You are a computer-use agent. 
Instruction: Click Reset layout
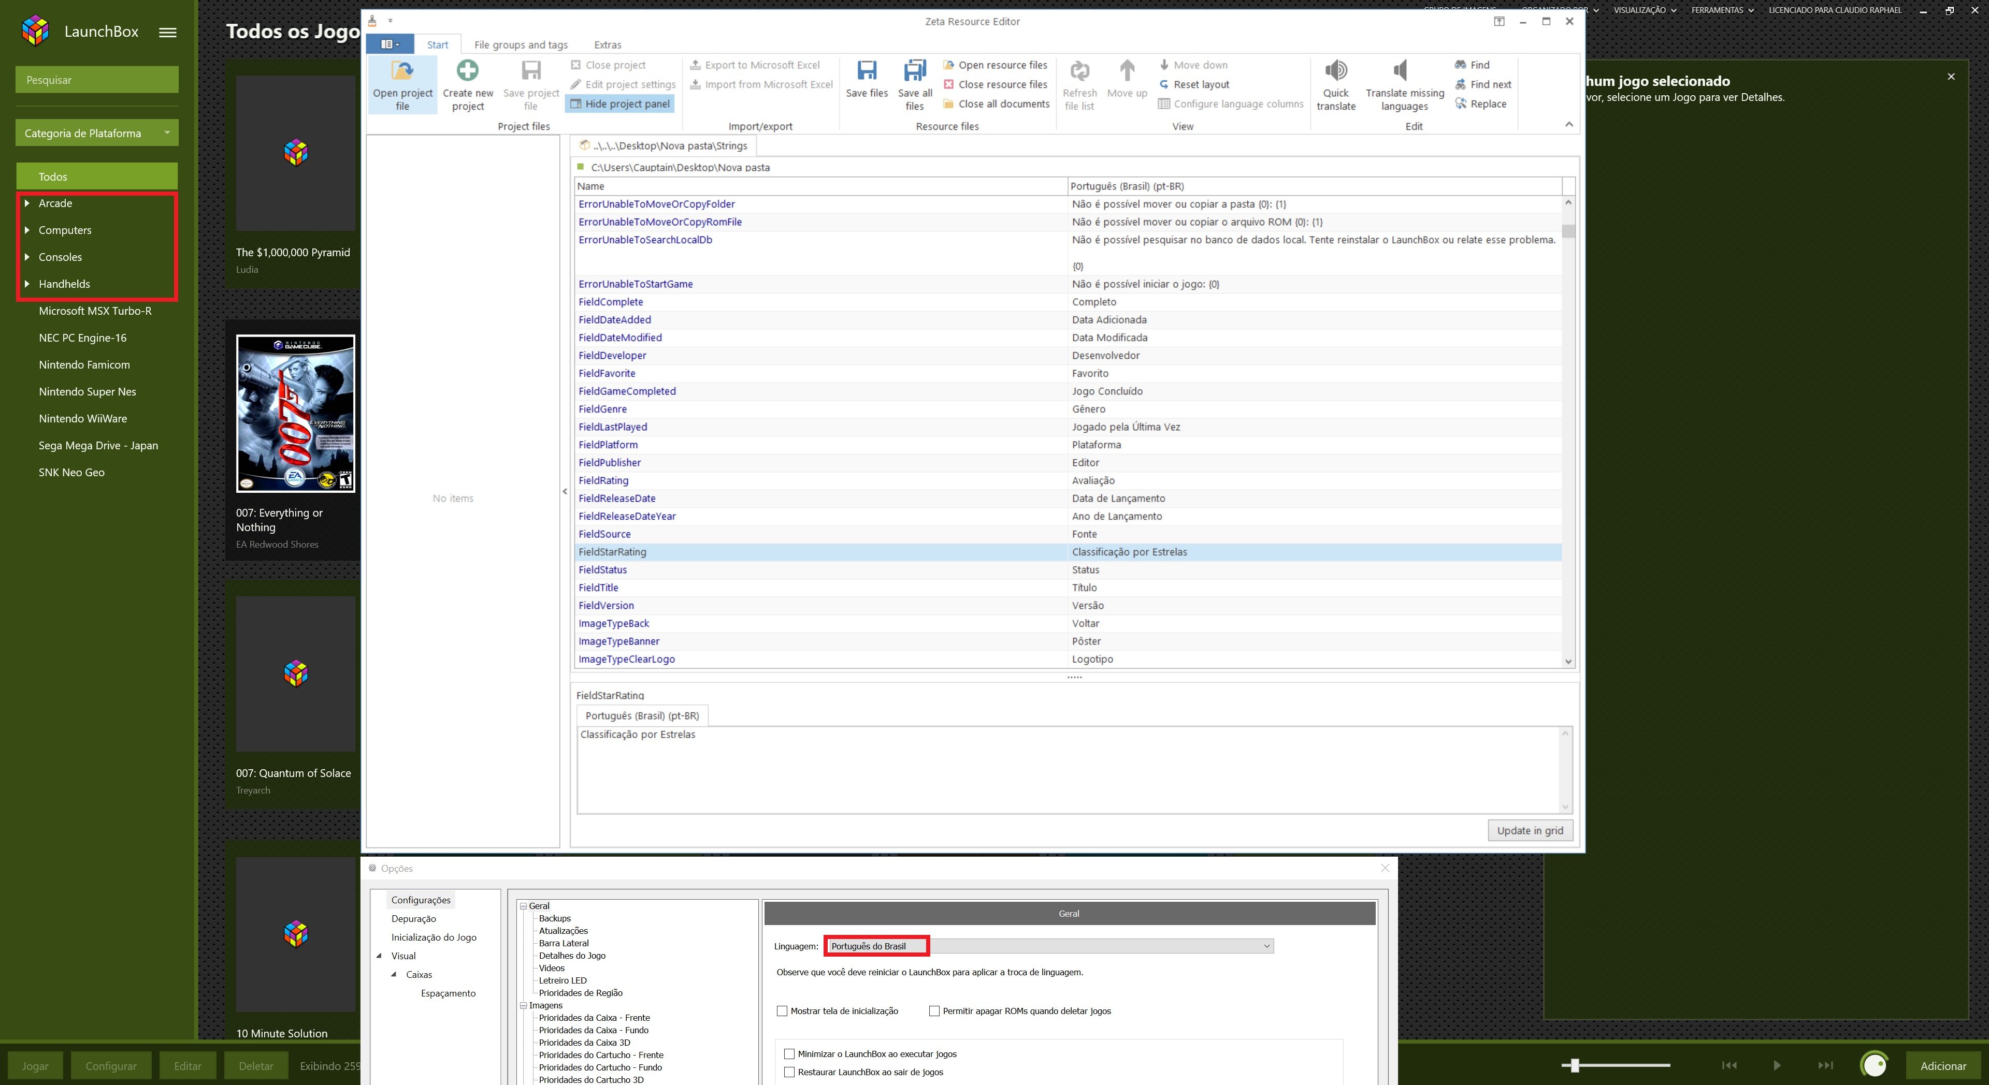(x=1194, y=84)
